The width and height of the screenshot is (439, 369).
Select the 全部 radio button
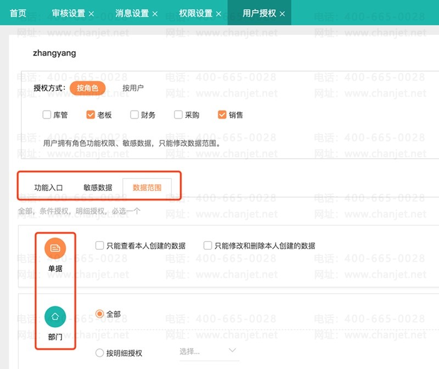click(100, 314)
